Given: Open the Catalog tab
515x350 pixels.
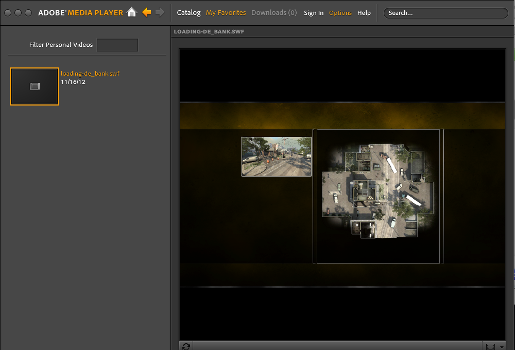Looking at the screenshot, I should coord(188,13).
